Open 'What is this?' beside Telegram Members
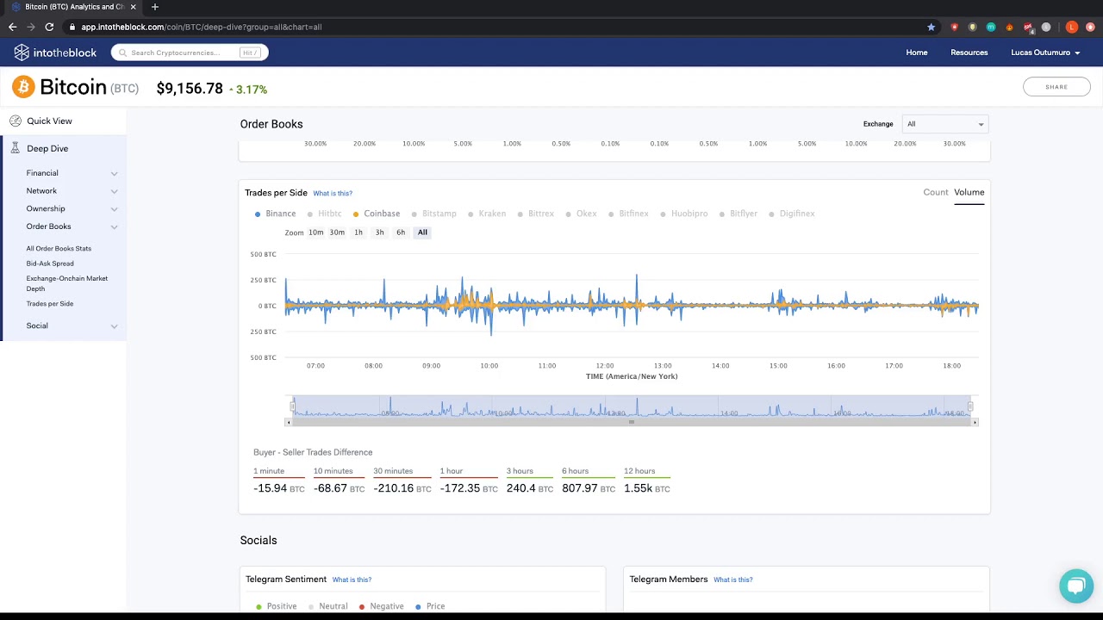The height and width of the screenshot is (620, 1103). pyautogui.click(x=733, y=580)
